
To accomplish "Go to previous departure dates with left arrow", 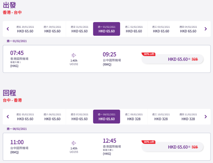I will point(8,29).
